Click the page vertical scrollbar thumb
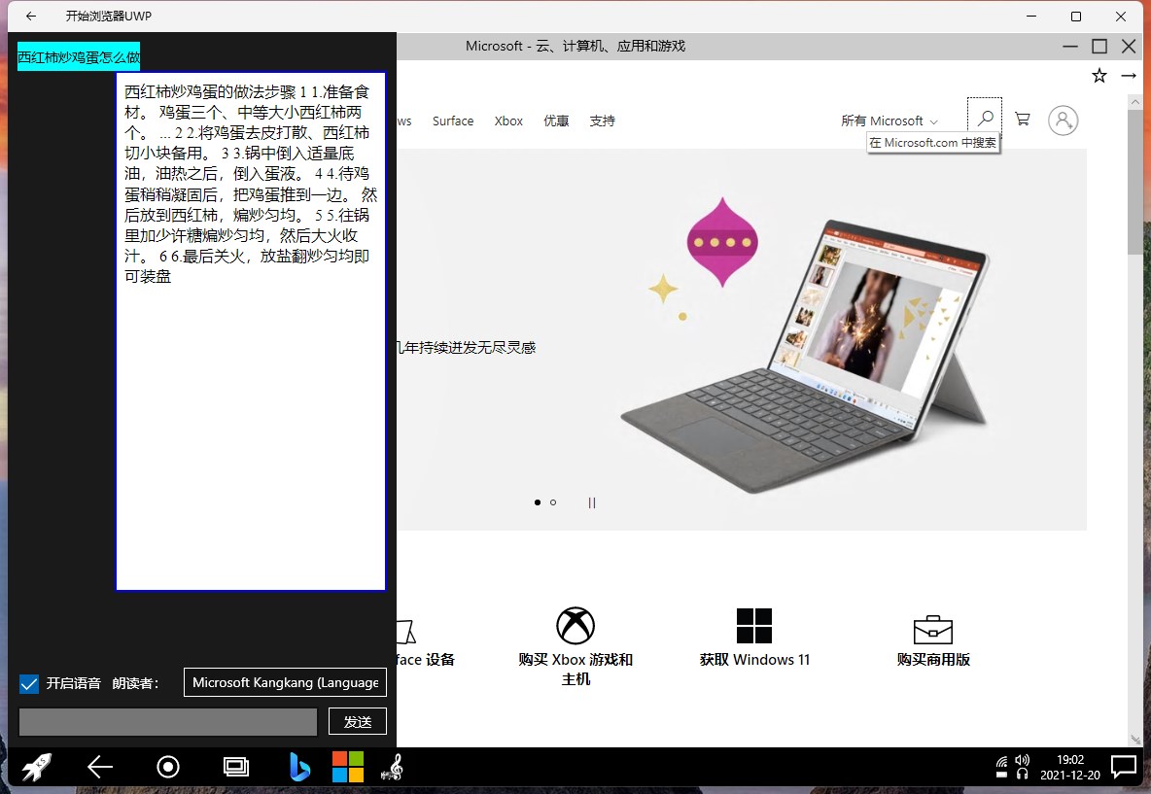Image resolution: width=1151 pixels, height=794 pixels. (x=1134, y=182)
